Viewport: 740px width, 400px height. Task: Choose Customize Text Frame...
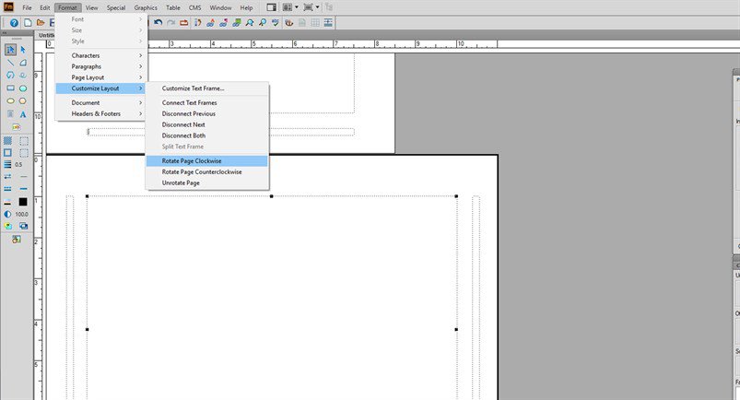207,88
